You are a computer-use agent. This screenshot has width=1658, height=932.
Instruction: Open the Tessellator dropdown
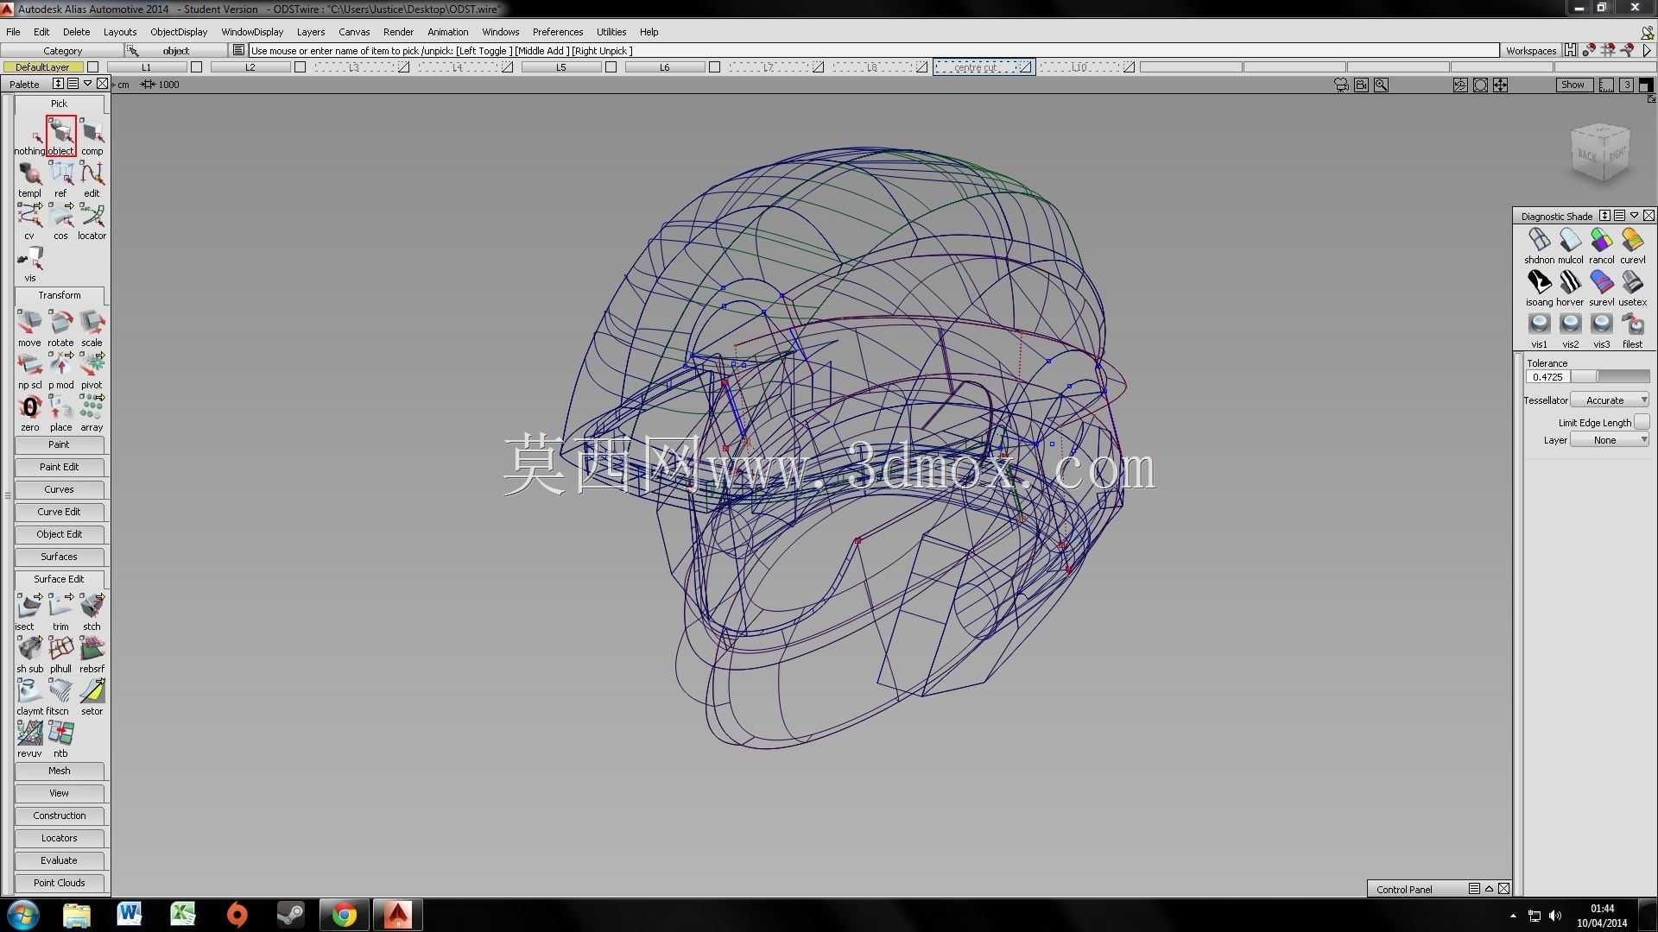1610,400
